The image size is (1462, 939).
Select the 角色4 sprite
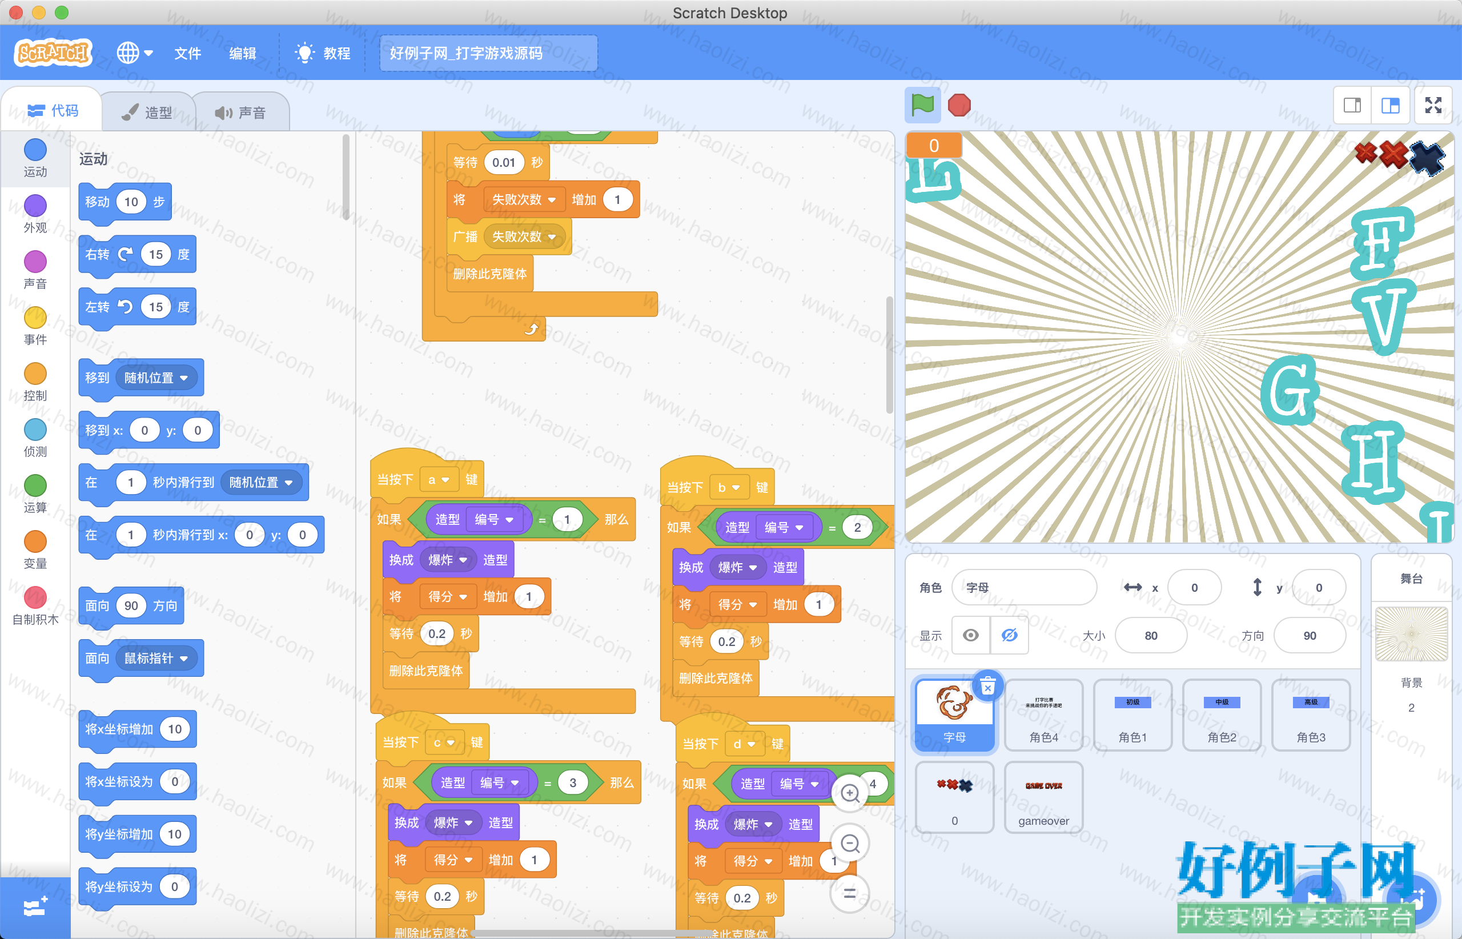(x=1044, y=715)
